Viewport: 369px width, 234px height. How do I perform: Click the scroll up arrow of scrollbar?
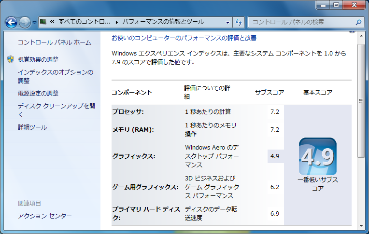click(x=361, y=36)
